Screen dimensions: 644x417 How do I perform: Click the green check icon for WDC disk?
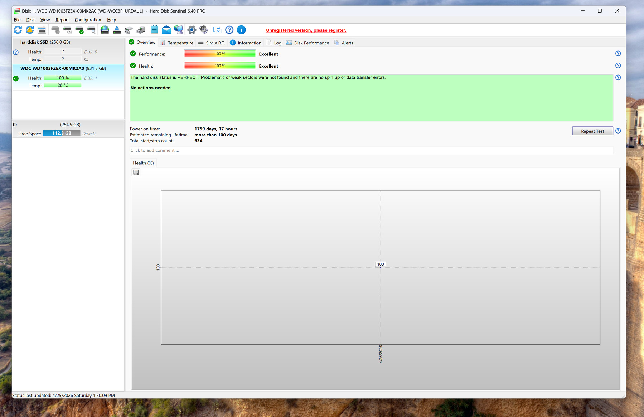point(16,78)
